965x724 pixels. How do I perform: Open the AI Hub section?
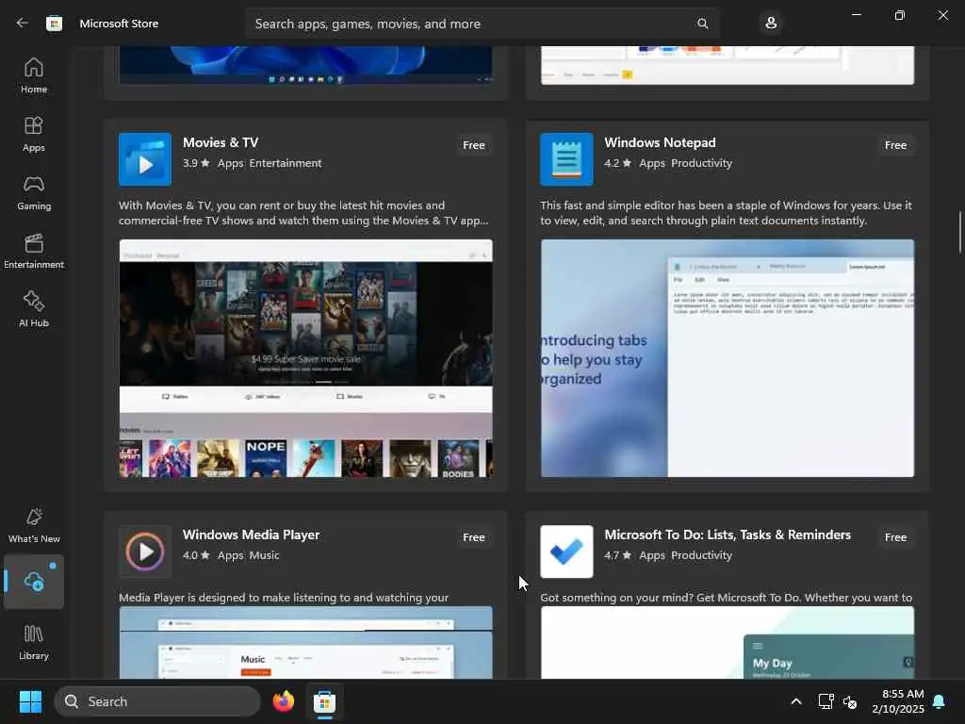(34, 309)
